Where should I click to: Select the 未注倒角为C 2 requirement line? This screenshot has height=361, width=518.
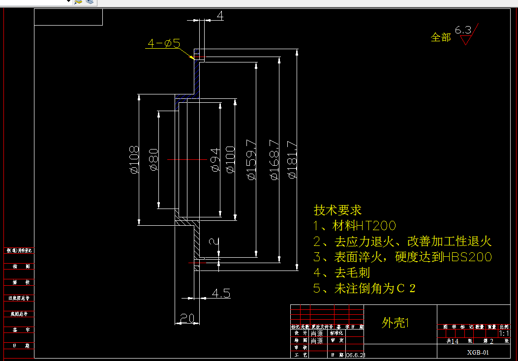(365, 288)
